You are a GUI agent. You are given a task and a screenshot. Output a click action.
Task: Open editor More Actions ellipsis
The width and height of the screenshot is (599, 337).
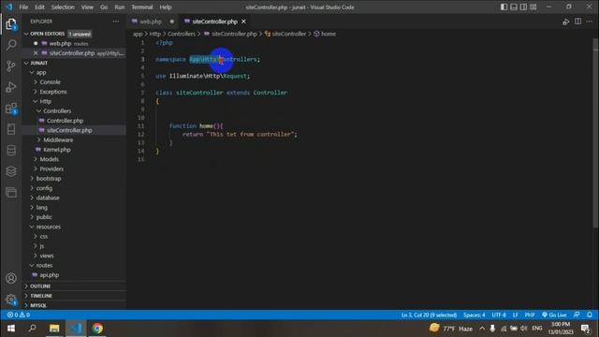589,22
